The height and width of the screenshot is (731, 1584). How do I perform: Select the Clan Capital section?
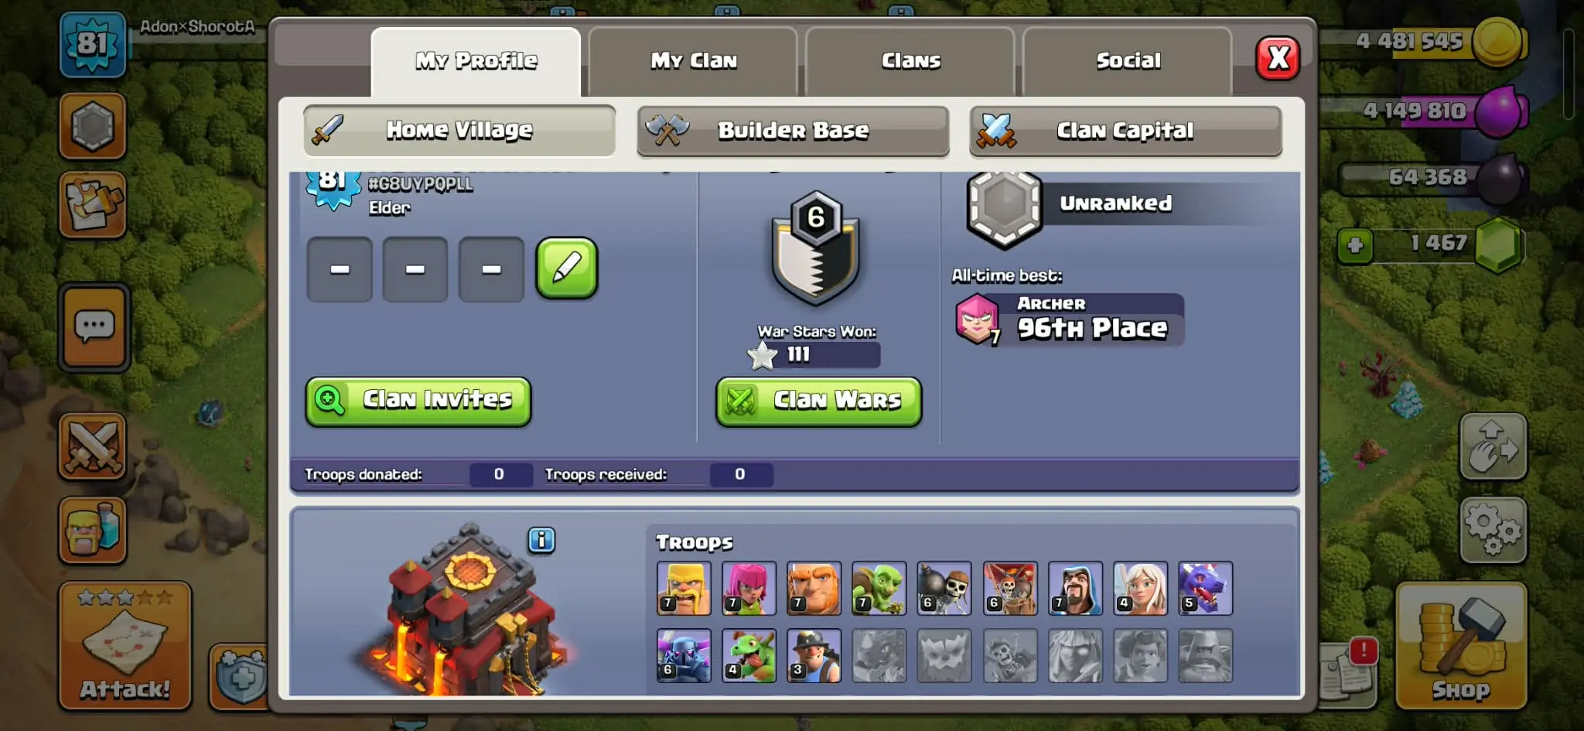[x=1125, y=131]
